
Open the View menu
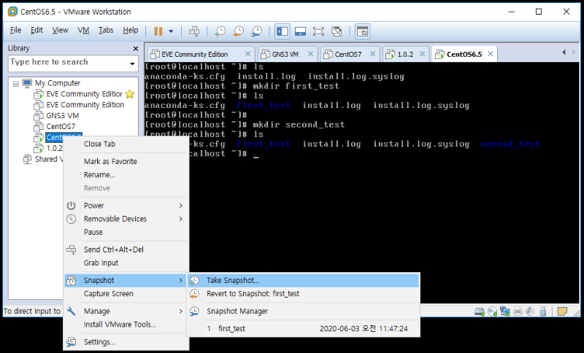pyautogui.click(x=60, y=30)
